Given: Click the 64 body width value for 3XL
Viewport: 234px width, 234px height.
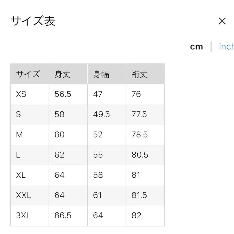Looking at the screenshot, I should click(x=97, y=215).
